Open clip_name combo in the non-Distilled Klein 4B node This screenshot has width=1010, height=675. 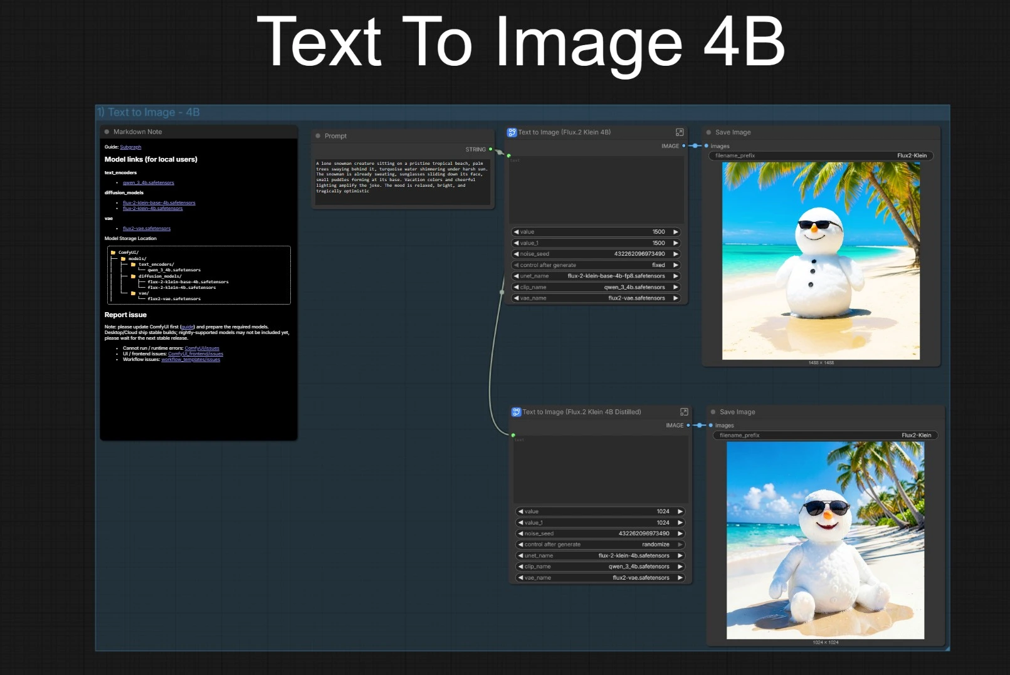coord(596,287)
